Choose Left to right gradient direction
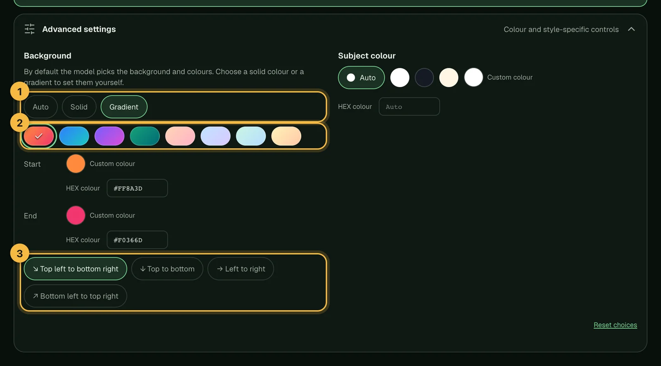 tap(241, 269)
